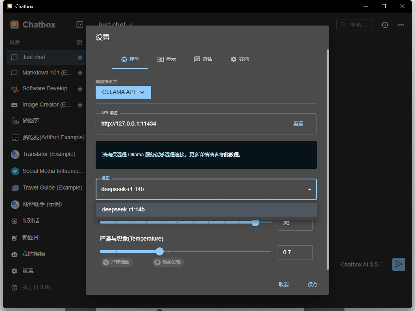
Task: Click the gear icon of 设置 in sidebar
Action: point(14,271)
